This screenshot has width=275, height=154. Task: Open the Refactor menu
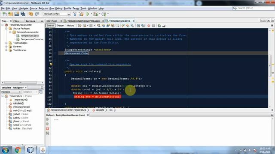tap(43, 9)
